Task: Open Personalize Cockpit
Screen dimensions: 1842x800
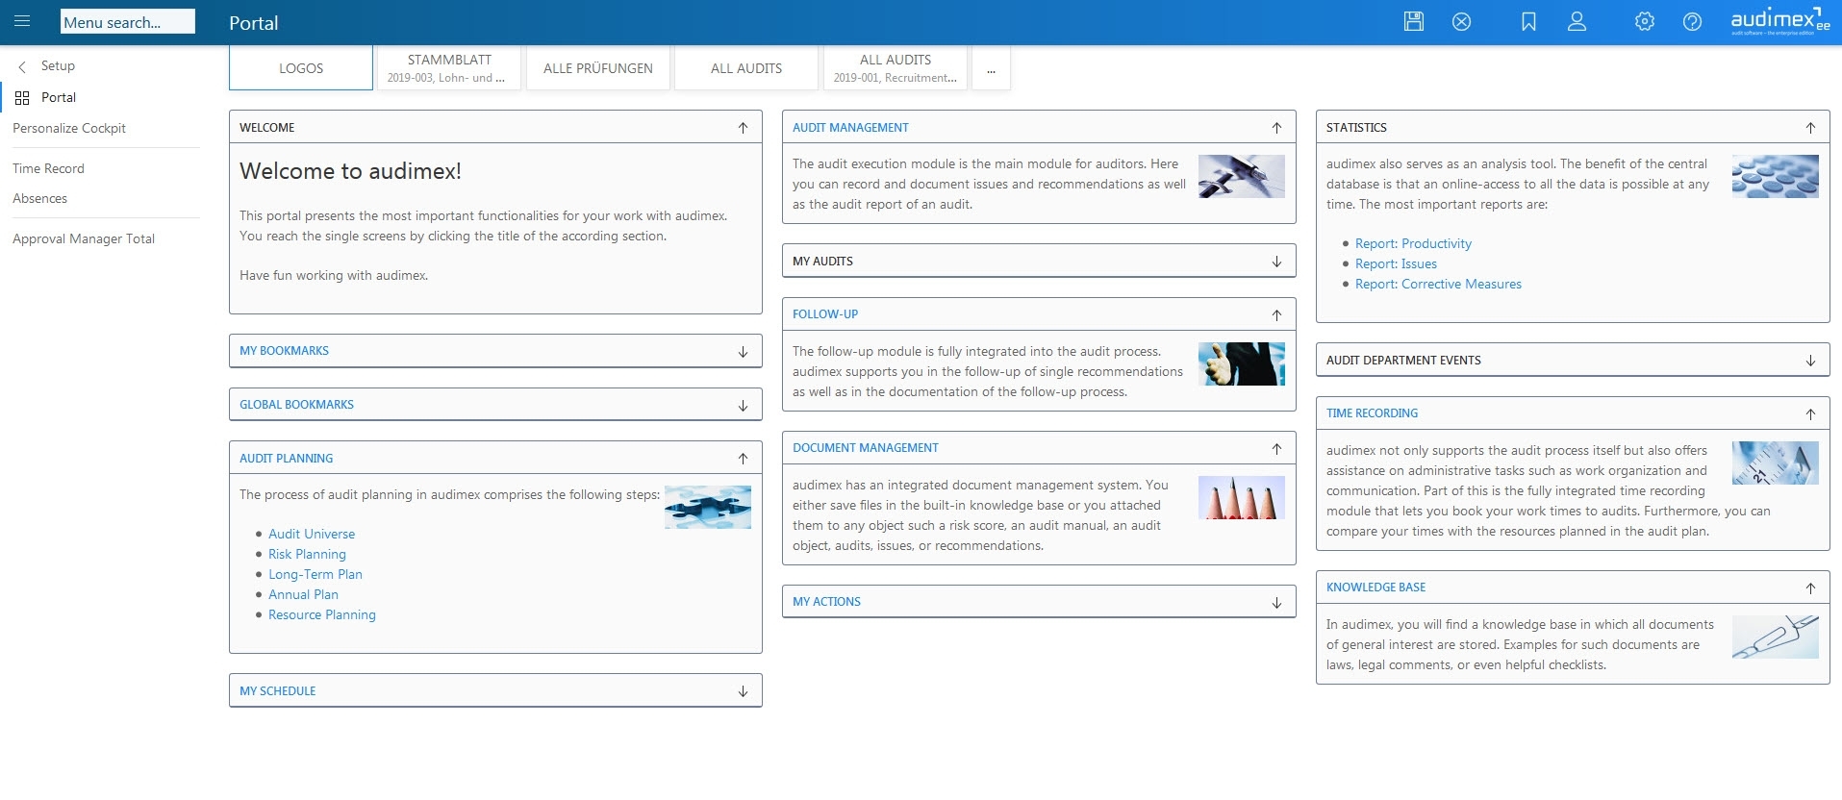Action: coord(69,128)
